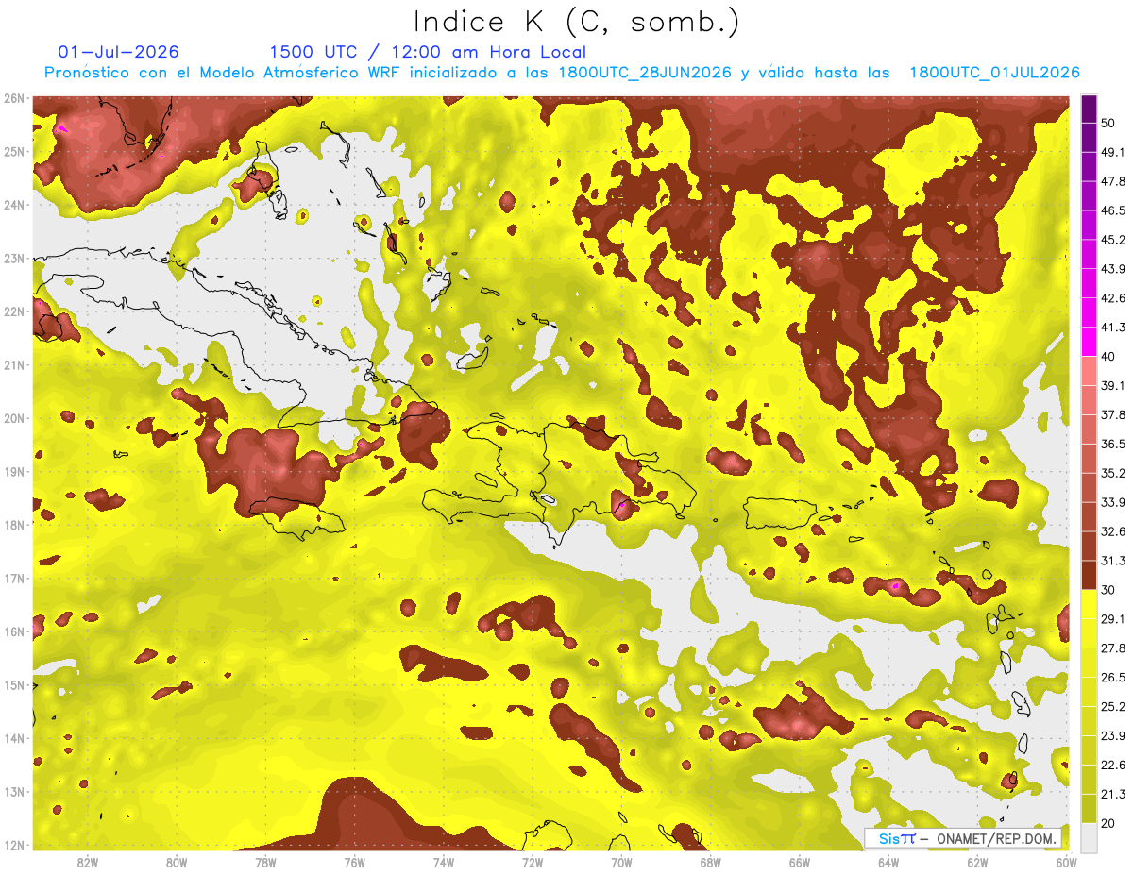This screenshot has height=875, width=1133.
Task: Click colorbar value '39.1'
Action: coord(1113,385)
